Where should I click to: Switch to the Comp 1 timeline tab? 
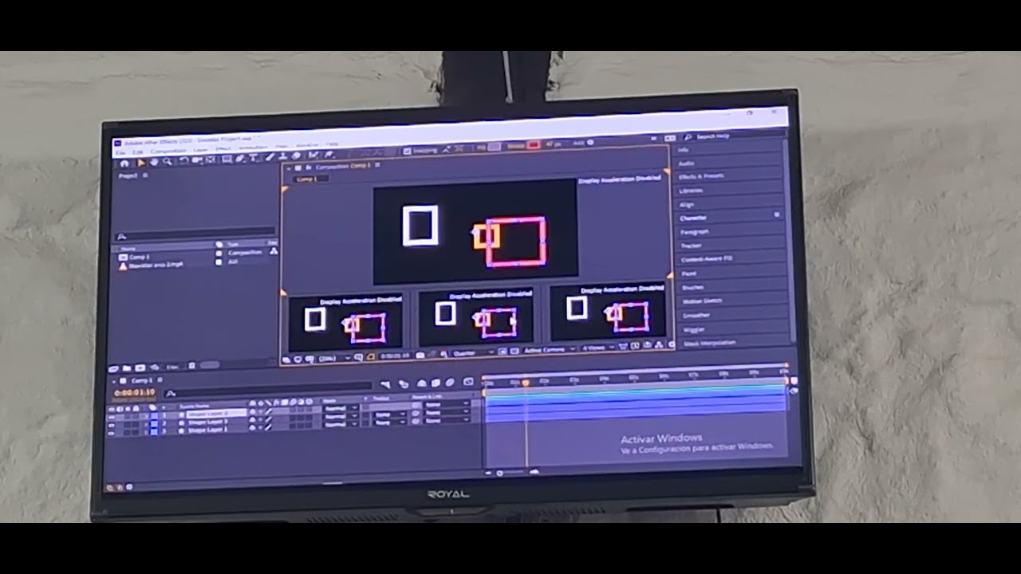tap(141, 381)
